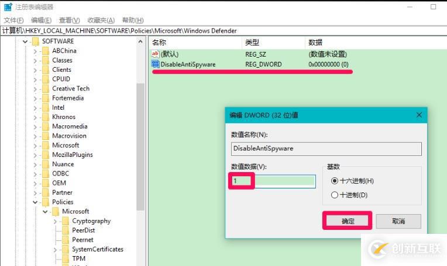Select the Partner folder icon
447x266 pixels.
[45, 192]
